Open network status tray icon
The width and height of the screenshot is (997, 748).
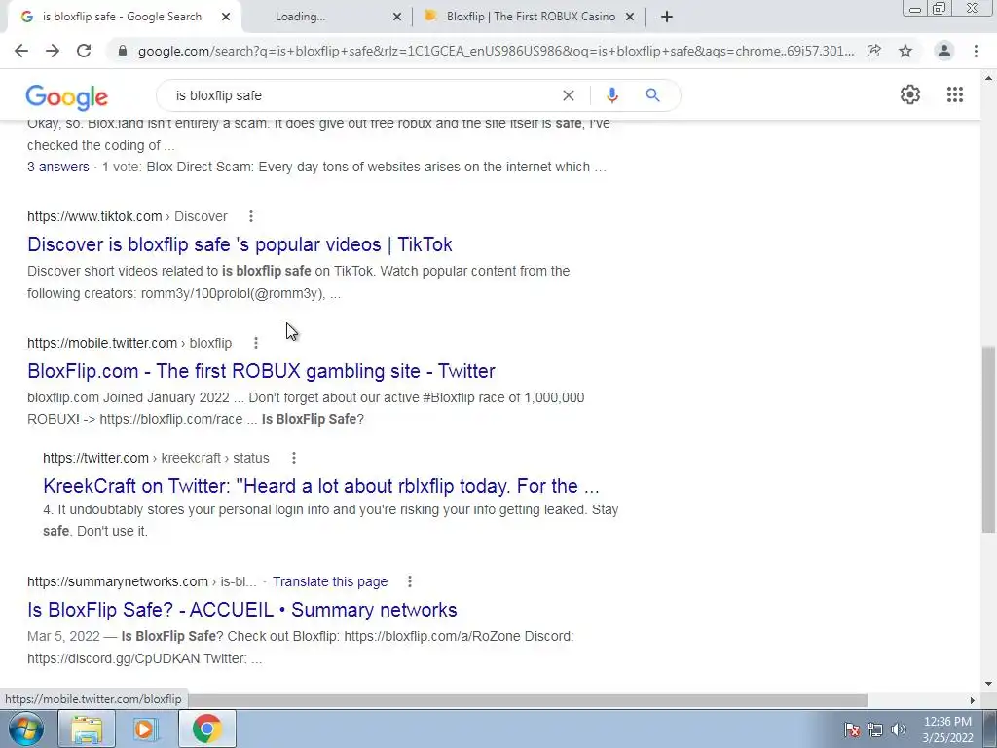[875, 729]
